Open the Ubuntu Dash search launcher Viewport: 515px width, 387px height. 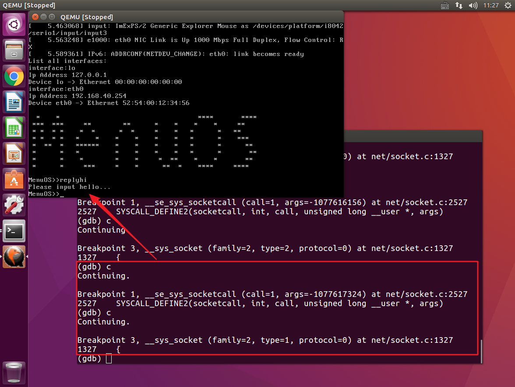pos(14,24)
